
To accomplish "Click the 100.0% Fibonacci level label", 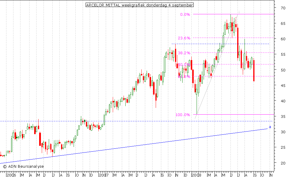I will (183, 115).
